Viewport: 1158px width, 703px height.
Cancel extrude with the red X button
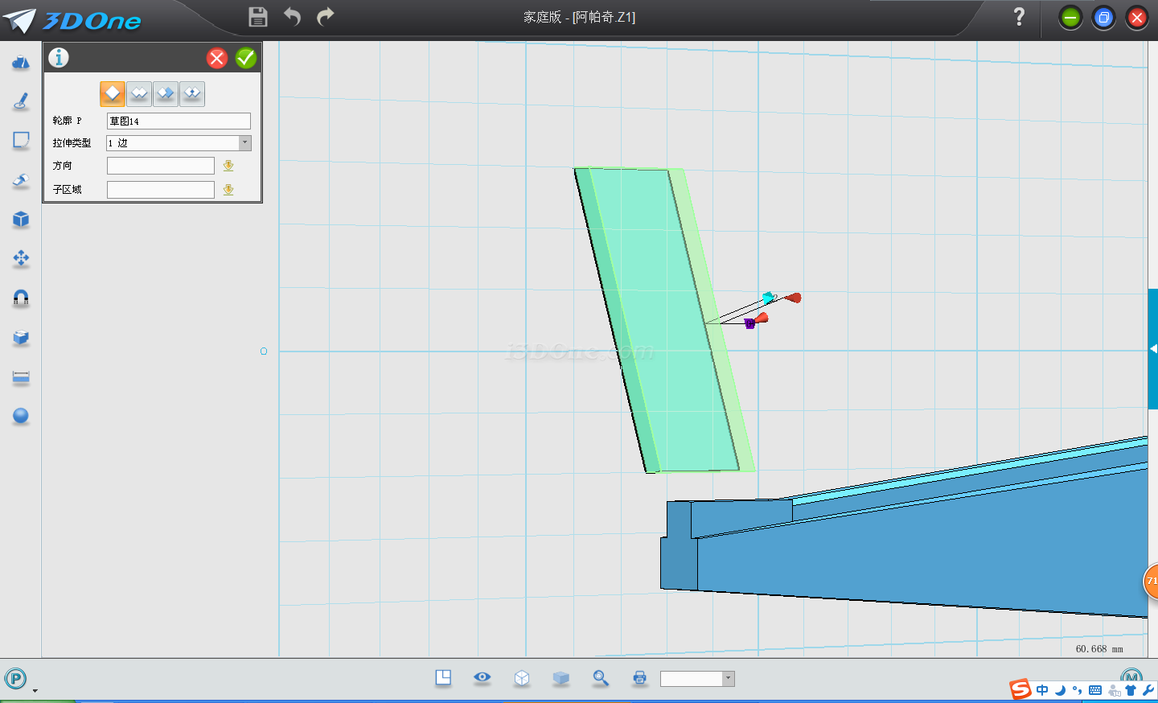pyautogui.click(x=217, y=58)
